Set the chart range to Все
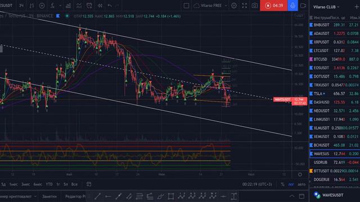The image size is (360, 202). pos(74,184)
